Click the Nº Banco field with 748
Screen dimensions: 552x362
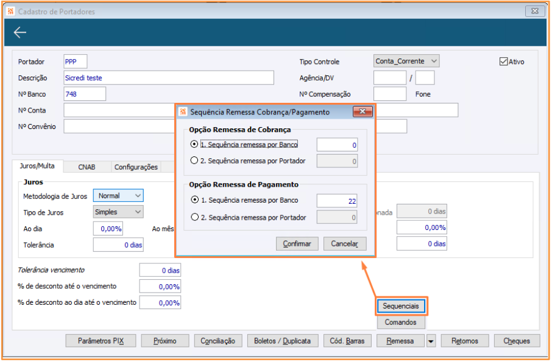85,94
